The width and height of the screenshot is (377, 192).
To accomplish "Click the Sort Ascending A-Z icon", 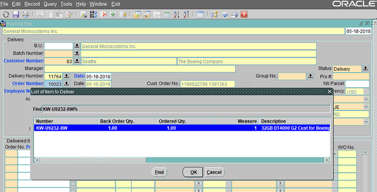I will [176, 15].
